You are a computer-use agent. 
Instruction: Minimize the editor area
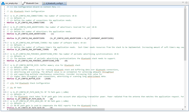[183, 2]
